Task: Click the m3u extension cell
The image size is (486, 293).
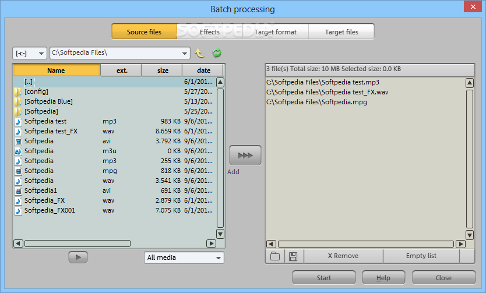Action: (x=110, y=151)
